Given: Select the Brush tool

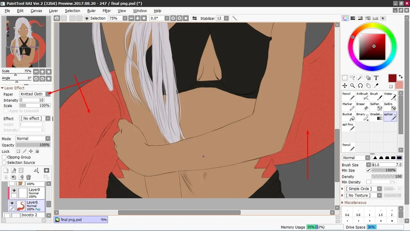Looking at the screenshot, I should tap(376, 96).
